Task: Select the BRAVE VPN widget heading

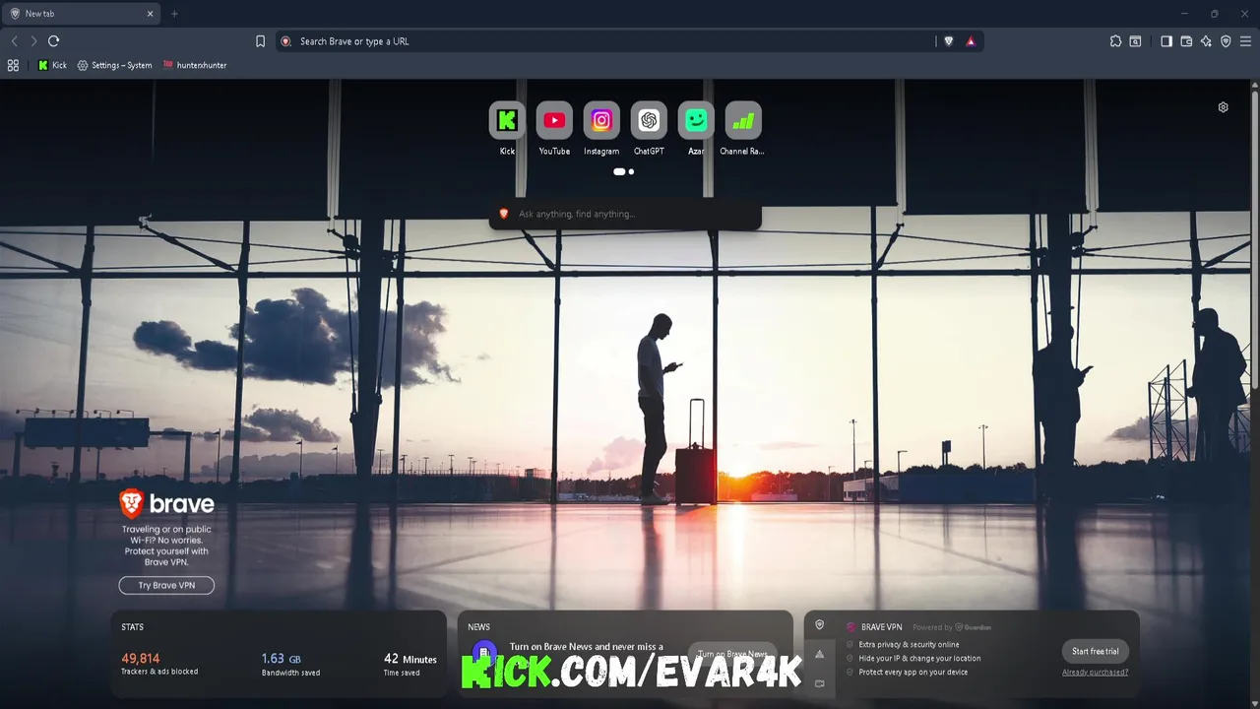Action: (881, 627)
